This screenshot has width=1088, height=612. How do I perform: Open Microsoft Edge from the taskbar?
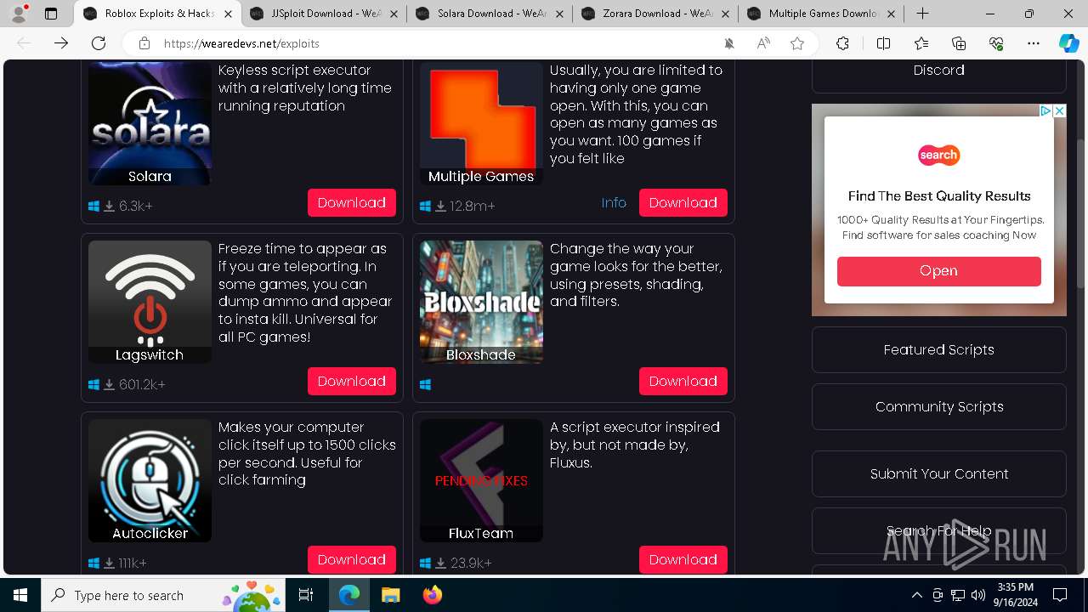point(349,595)
